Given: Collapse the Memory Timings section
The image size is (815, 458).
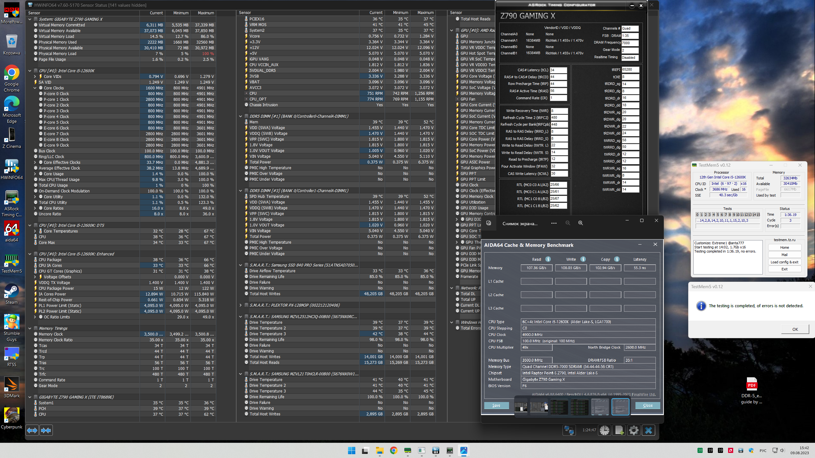Looking at the screenshot, I should pyautogui.click(x=30, y=329).
